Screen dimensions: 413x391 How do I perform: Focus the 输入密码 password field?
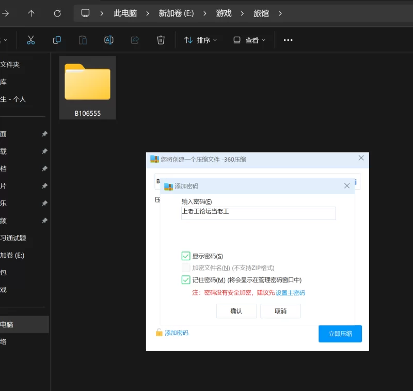tap(258, 213)
